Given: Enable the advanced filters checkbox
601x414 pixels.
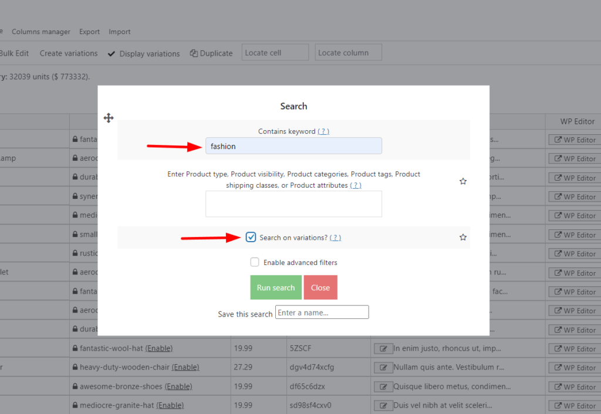Looking at the screenshot, I should click(x=255, y=262).
